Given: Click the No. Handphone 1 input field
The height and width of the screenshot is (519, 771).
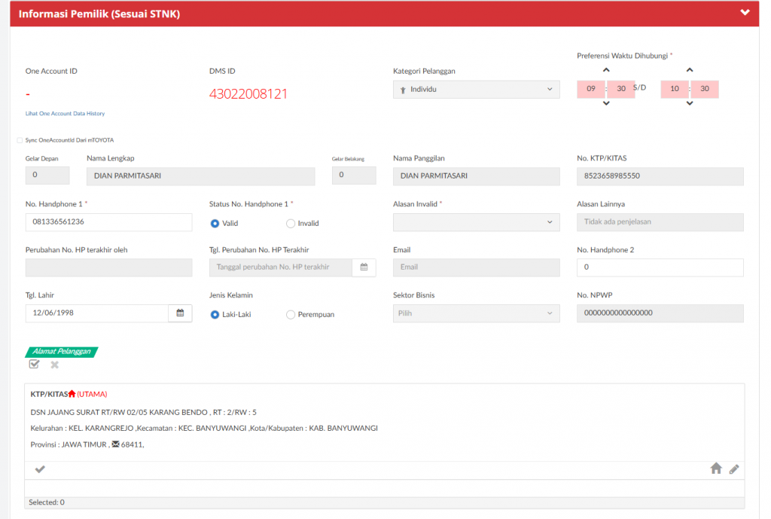Looking at the screenshot, I should pos(108,222).
